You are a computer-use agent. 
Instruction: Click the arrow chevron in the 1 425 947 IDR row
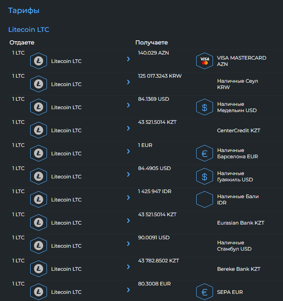(128, 198)
